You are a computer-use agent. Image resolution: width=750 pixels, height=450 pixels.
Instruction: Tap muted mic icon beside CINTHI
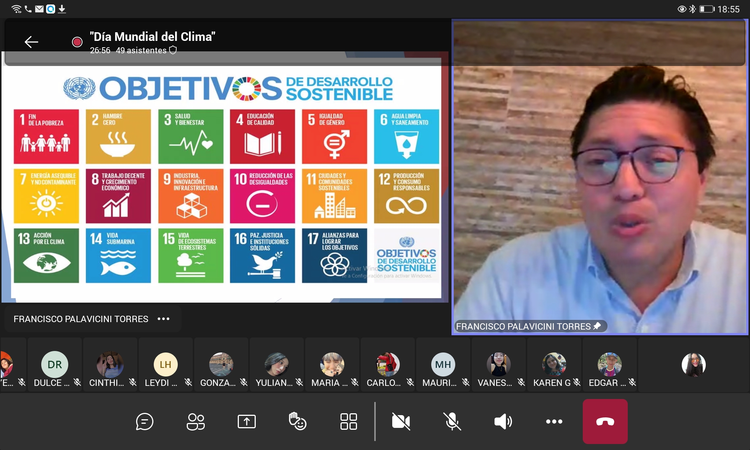(x=133, y=382)
